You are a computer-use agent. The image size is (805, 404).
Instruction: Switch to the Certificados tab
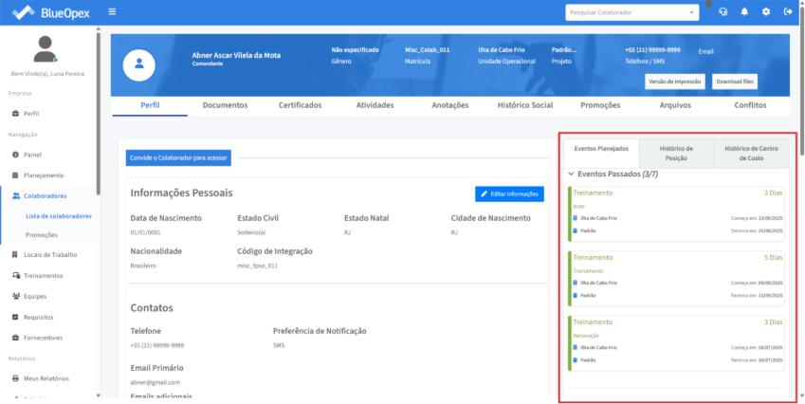[301, 105]
